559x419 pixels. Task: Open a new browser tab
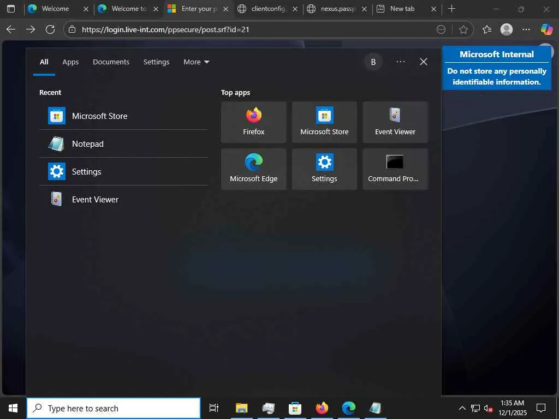pyautogui.click(x=451, y=9)
